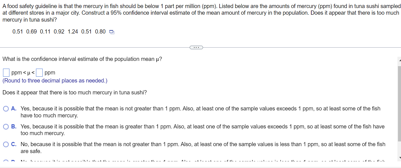This screenshot has height=168, width=401.
Task: Select answer option B radio button
Action: [6, 127]
